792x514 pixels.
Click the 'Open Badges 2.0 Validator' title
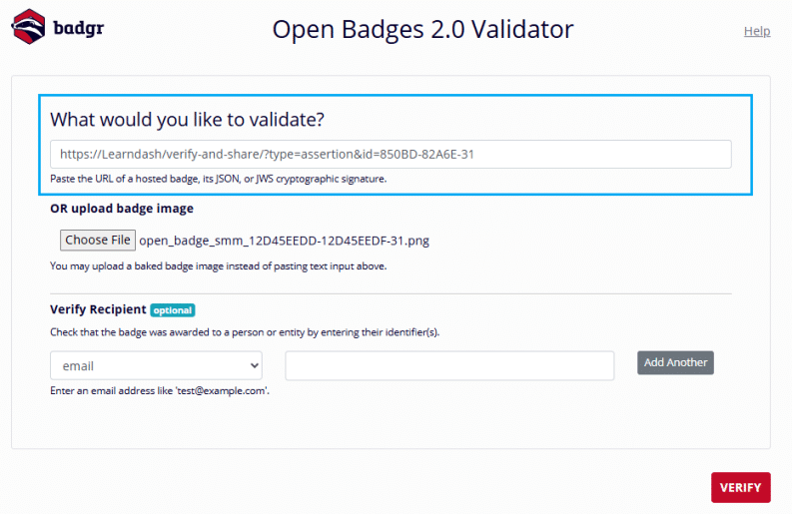(x=422, y=29)
